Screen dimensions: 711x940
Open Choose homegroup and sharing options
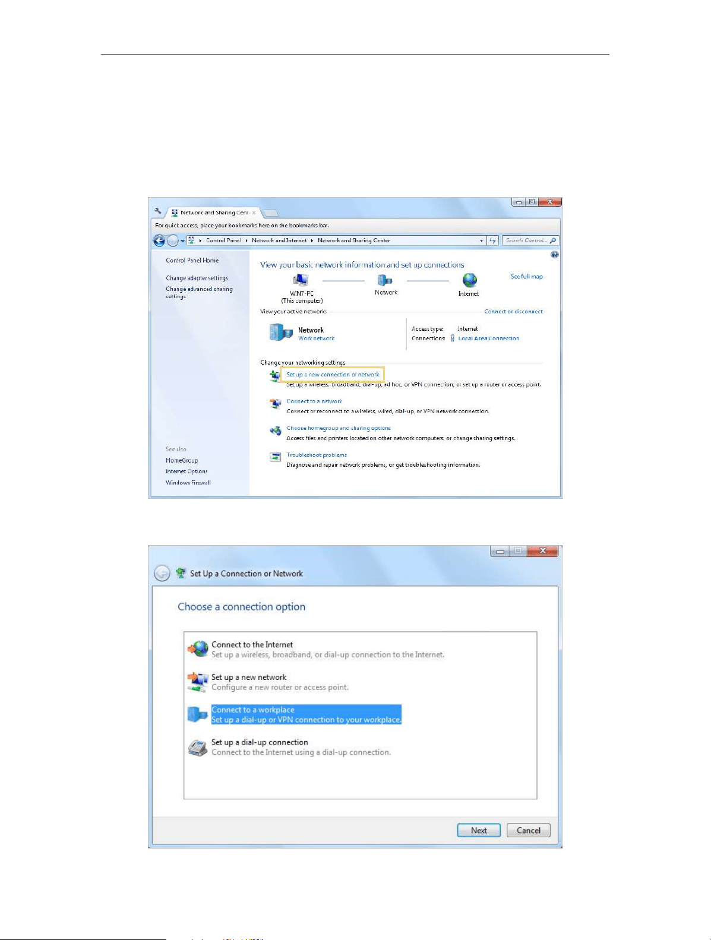click(x=339, y=428)
